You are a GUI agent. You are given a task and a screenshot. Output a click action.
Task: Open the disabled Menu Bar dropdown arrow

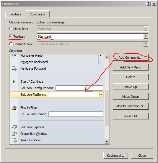[146, 28]
